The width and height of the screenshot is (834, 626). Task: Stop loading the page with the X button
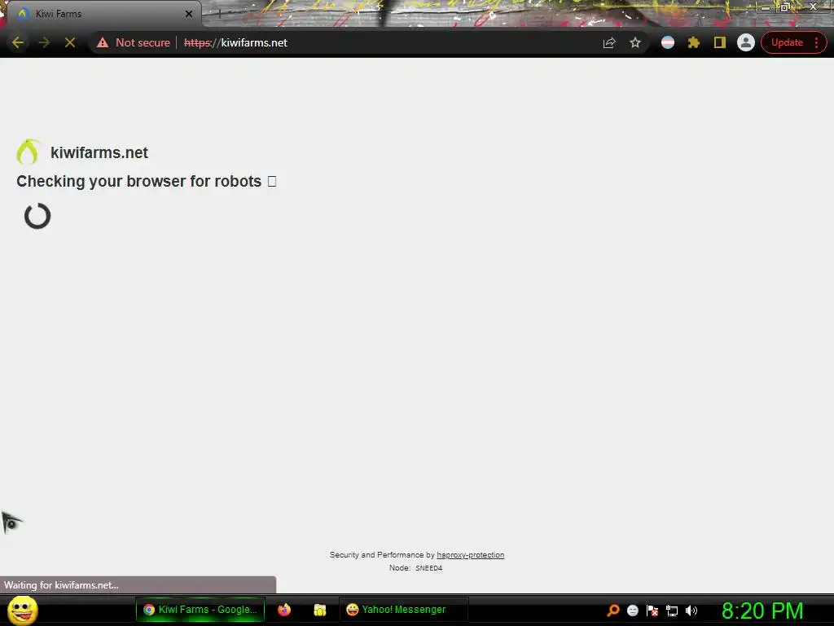[x=70, y=42]
